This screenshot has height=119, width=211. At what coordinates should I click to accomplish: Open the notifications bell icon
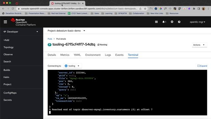(164, 22)
